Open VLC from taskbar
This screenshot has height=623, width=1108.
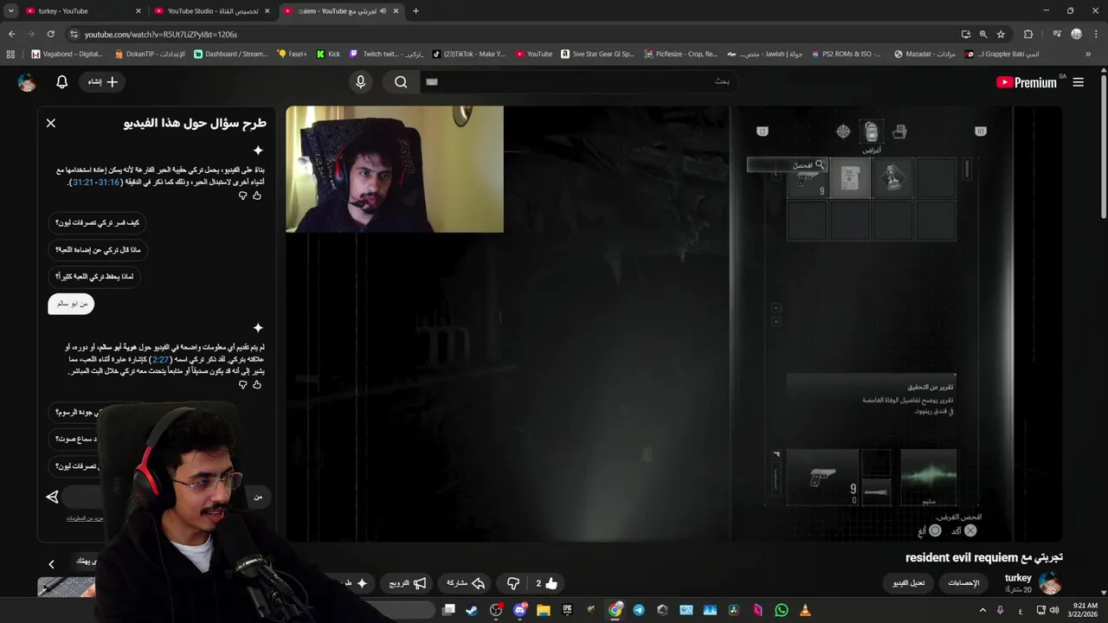tap(805, 610)
